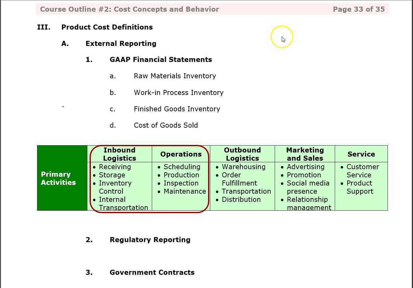
Task: Select the Warehousing bullet item
Action: [244, 167]
